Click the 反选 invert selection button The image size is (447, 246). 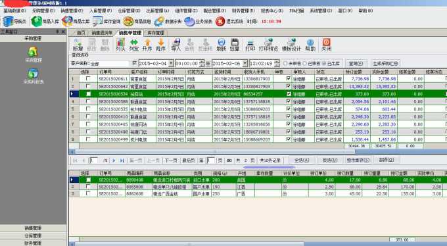pyautogui.click(x=330, y=160)
